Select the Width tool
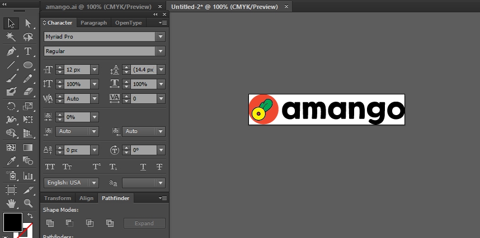 click(x=11, y=120)
